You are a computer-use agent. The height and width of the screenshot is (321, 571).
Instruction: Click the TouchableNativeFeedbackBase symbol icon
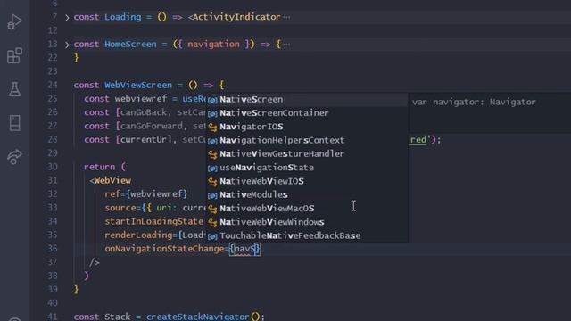(212, 236)
